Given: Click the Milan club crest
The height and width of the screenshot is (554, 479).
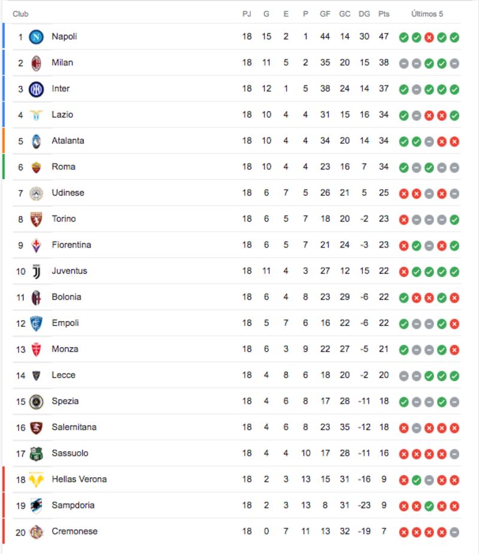Looking at the screenshot, I should pos(37,63).
